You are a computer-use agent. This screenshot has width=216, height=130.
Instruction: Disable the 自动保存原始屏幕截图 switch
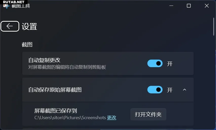point(155,90)
